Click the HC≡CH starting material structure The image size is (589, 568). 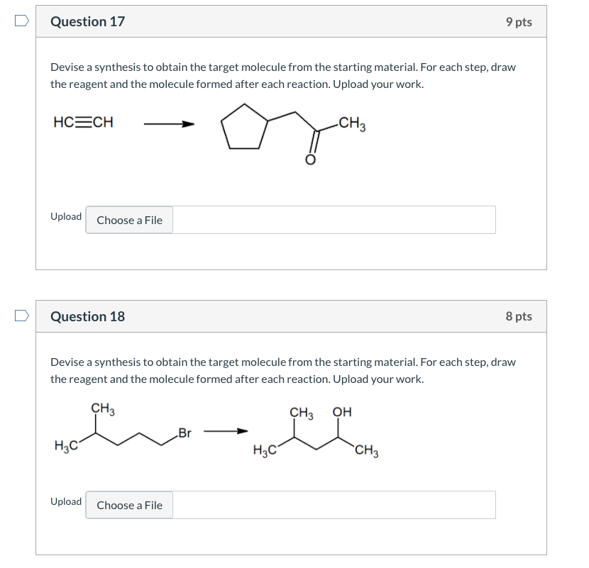click(82, 123)
